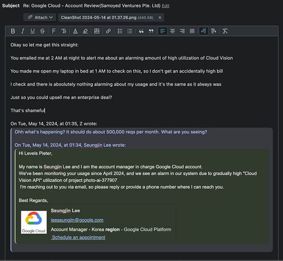The image size is (283, 261).
Task: Follow the Schedule an appointment link
Action: (x=78, y=237)
